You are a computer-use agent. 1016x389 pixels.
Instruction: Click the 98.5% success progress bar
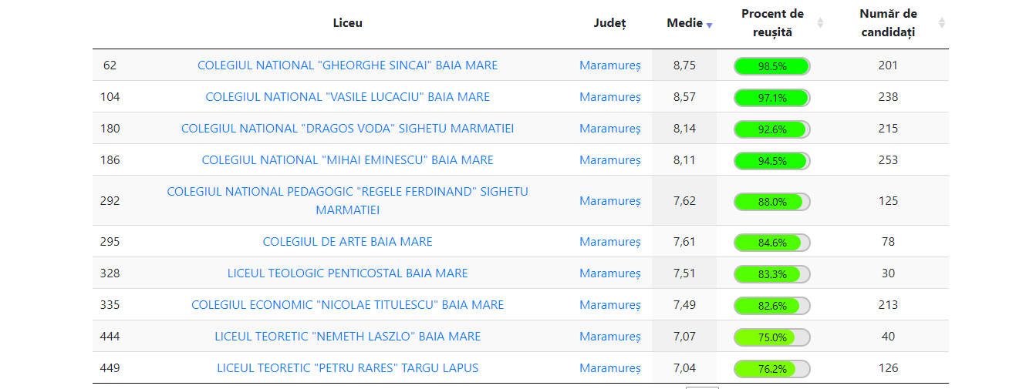point(771,66)
